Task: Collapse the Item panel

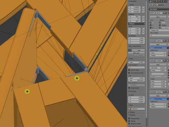Action: click(129, 105)
